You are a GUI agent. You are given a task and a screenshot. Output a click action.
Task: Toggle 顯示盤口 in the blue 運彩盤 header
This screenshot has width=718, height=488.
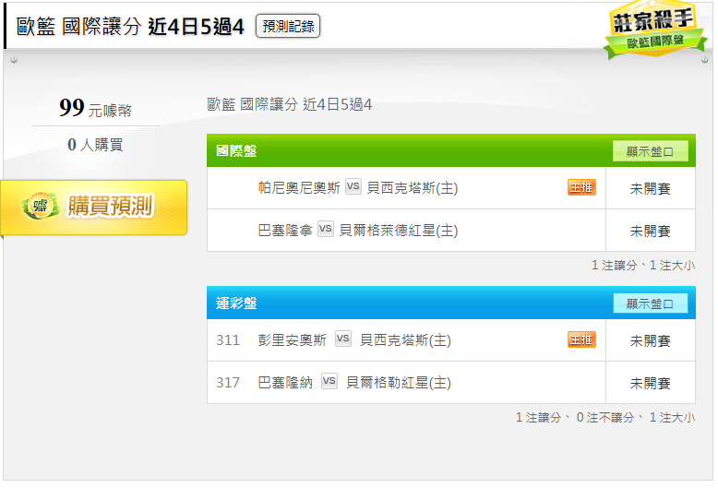[651, 304]
